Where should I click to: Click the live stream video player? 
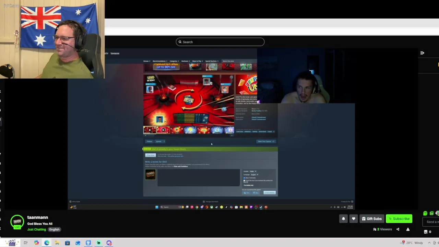(x=211, y=129)
